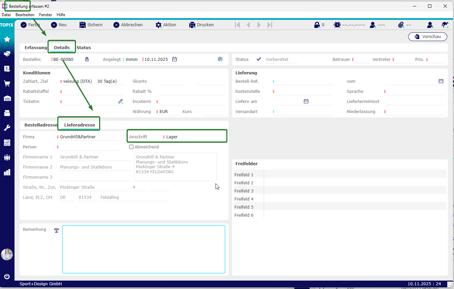The image size is (454, 289).
Task: Click the Währung field showing EUR
Action: click(x=169, y=111)
